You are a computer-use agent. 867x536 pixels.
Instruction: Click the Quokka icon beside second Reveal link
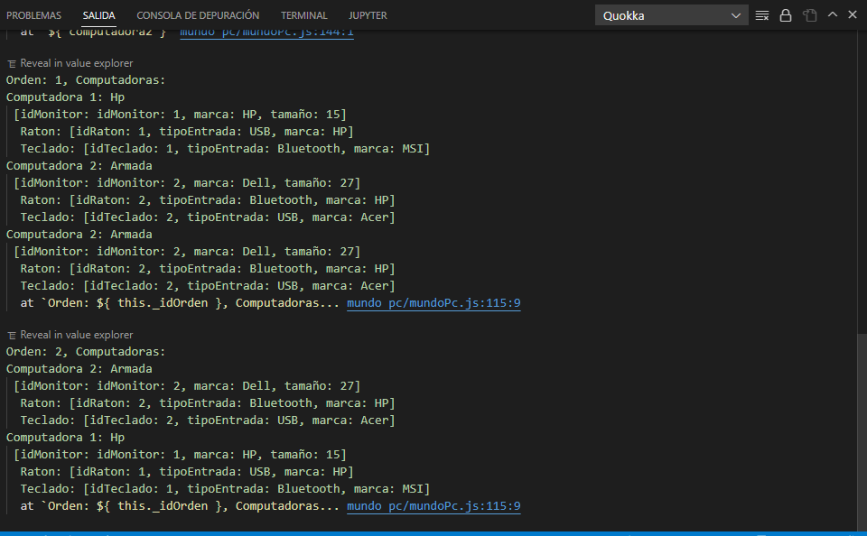tap(10, 334)
